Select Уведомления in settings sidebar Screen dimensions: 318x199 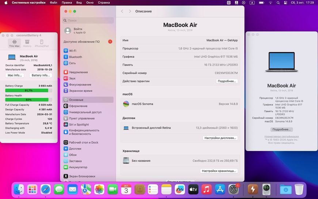[88, 72]
